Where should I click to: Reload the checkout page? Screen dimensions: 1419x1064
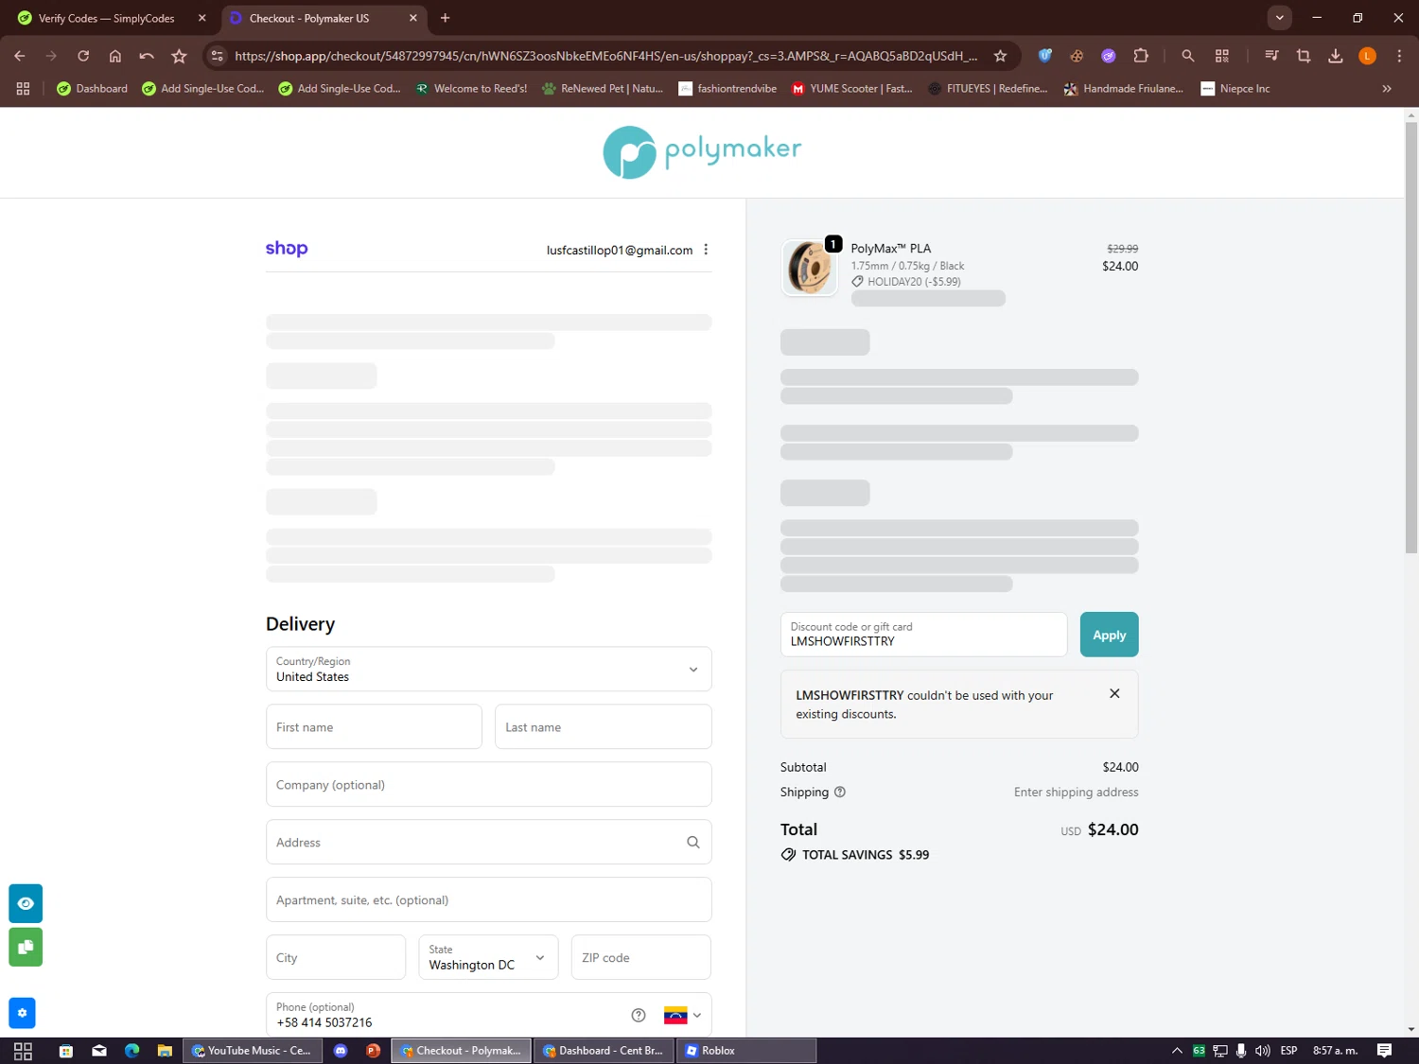pos(83,56)
